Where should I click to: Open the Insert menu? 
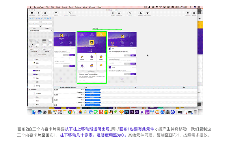[64, 7]
